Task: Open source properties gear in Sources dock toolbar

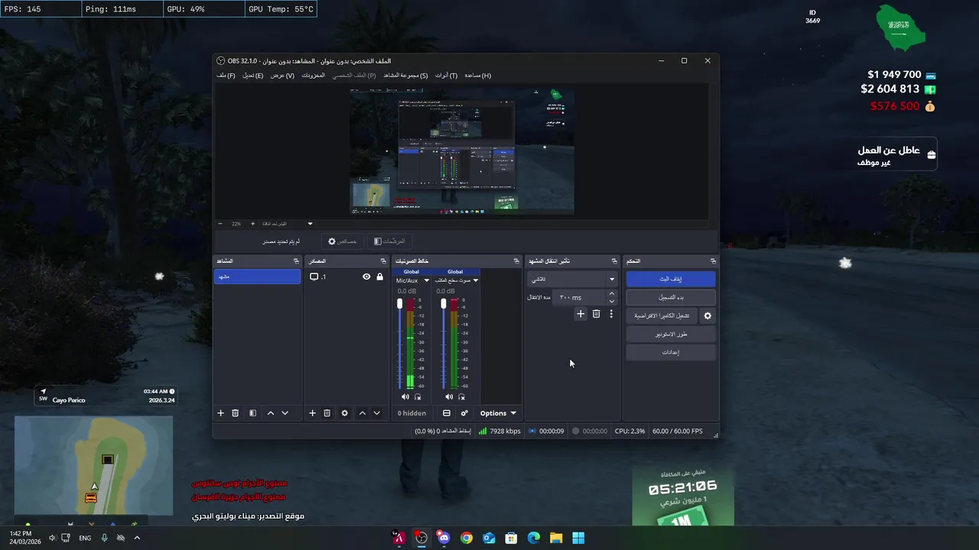Action: (344, 413)
